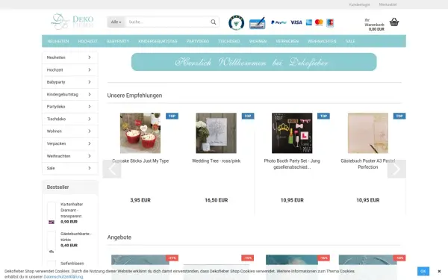Click the round trusted shop seal badge
The image size is (448, 280).
(x=236, y=22)
